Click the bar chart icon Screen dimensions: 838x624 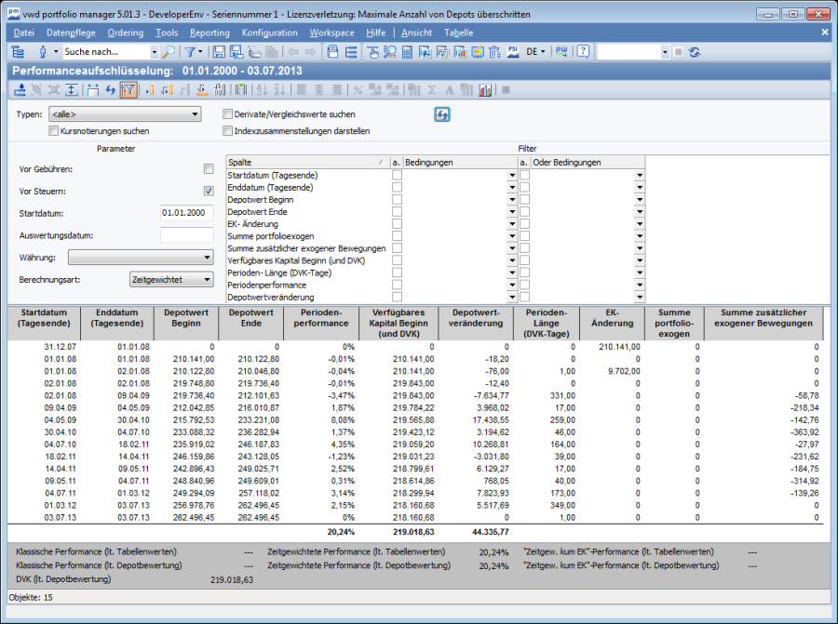point(485,90)
